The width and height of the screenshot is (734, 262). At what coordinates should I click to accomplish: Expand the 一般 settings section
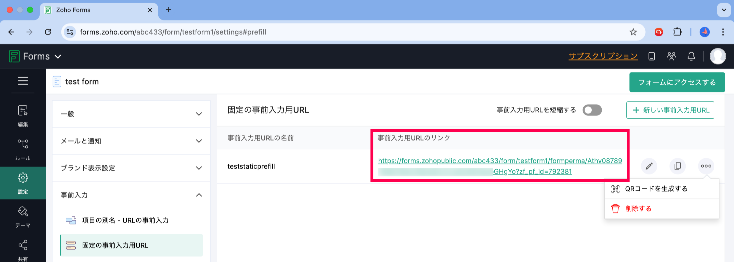click(131, 114)
